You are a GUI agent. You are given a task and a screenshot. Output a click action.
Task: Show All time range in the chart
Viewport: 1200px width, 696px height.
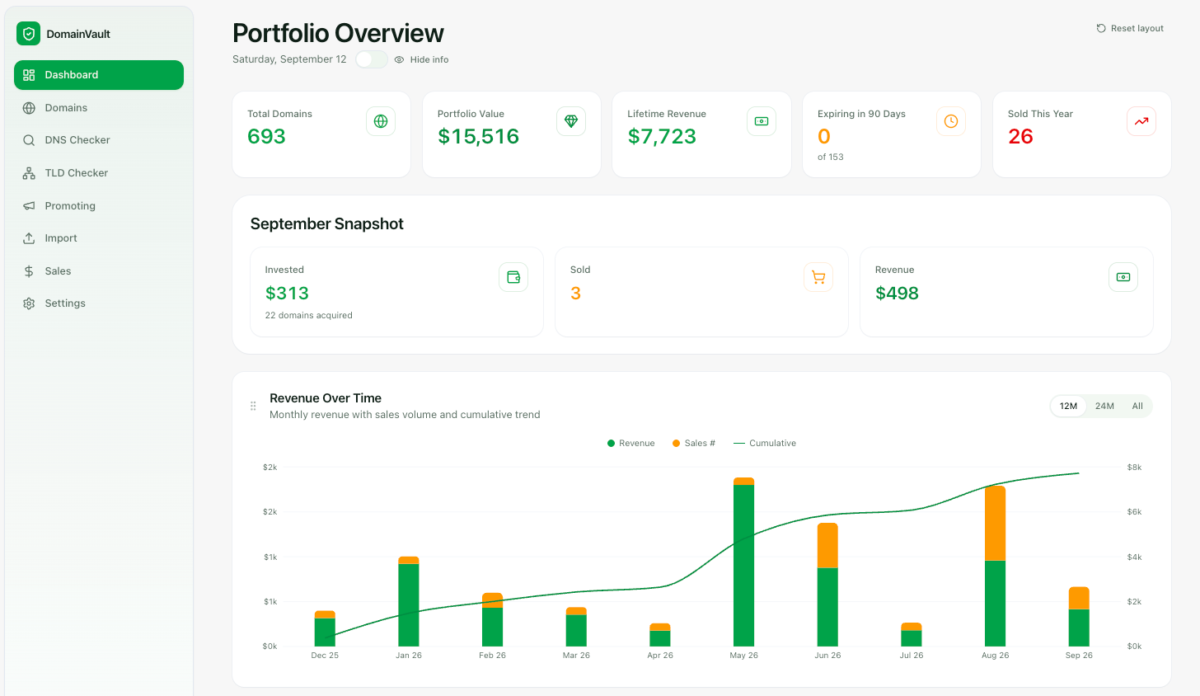(x=1137, y=406)
